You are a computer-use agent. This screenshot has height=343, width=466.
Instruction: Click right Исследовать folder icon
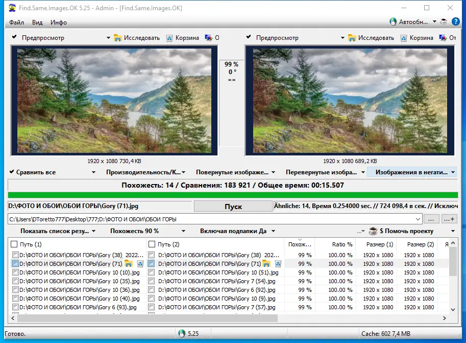352,38
